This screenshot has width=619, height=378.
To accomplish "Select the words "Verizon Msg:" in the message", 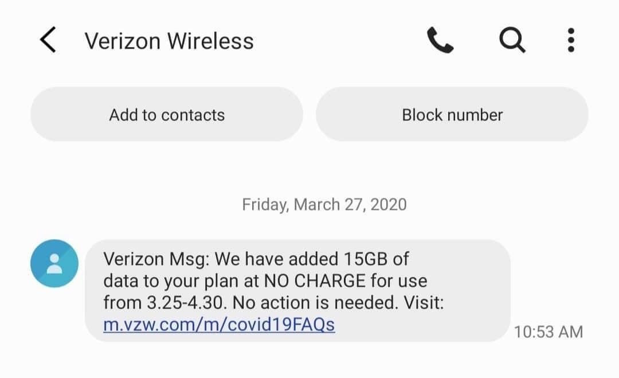I will (x=156, y=259).
